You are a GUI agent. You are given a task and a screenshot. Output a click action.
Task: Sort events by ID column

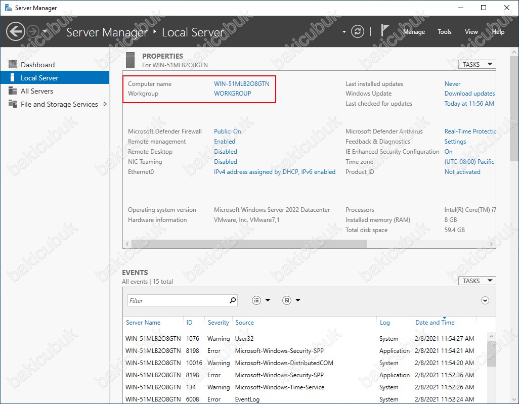(189, 322)
